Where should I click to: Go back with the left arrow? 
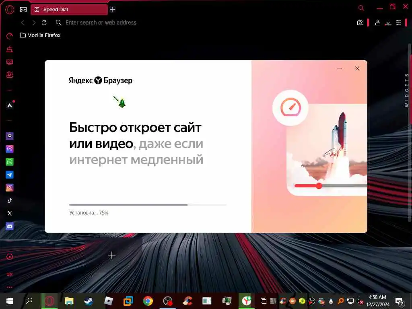pyautogui.click(x=23, y=23)
